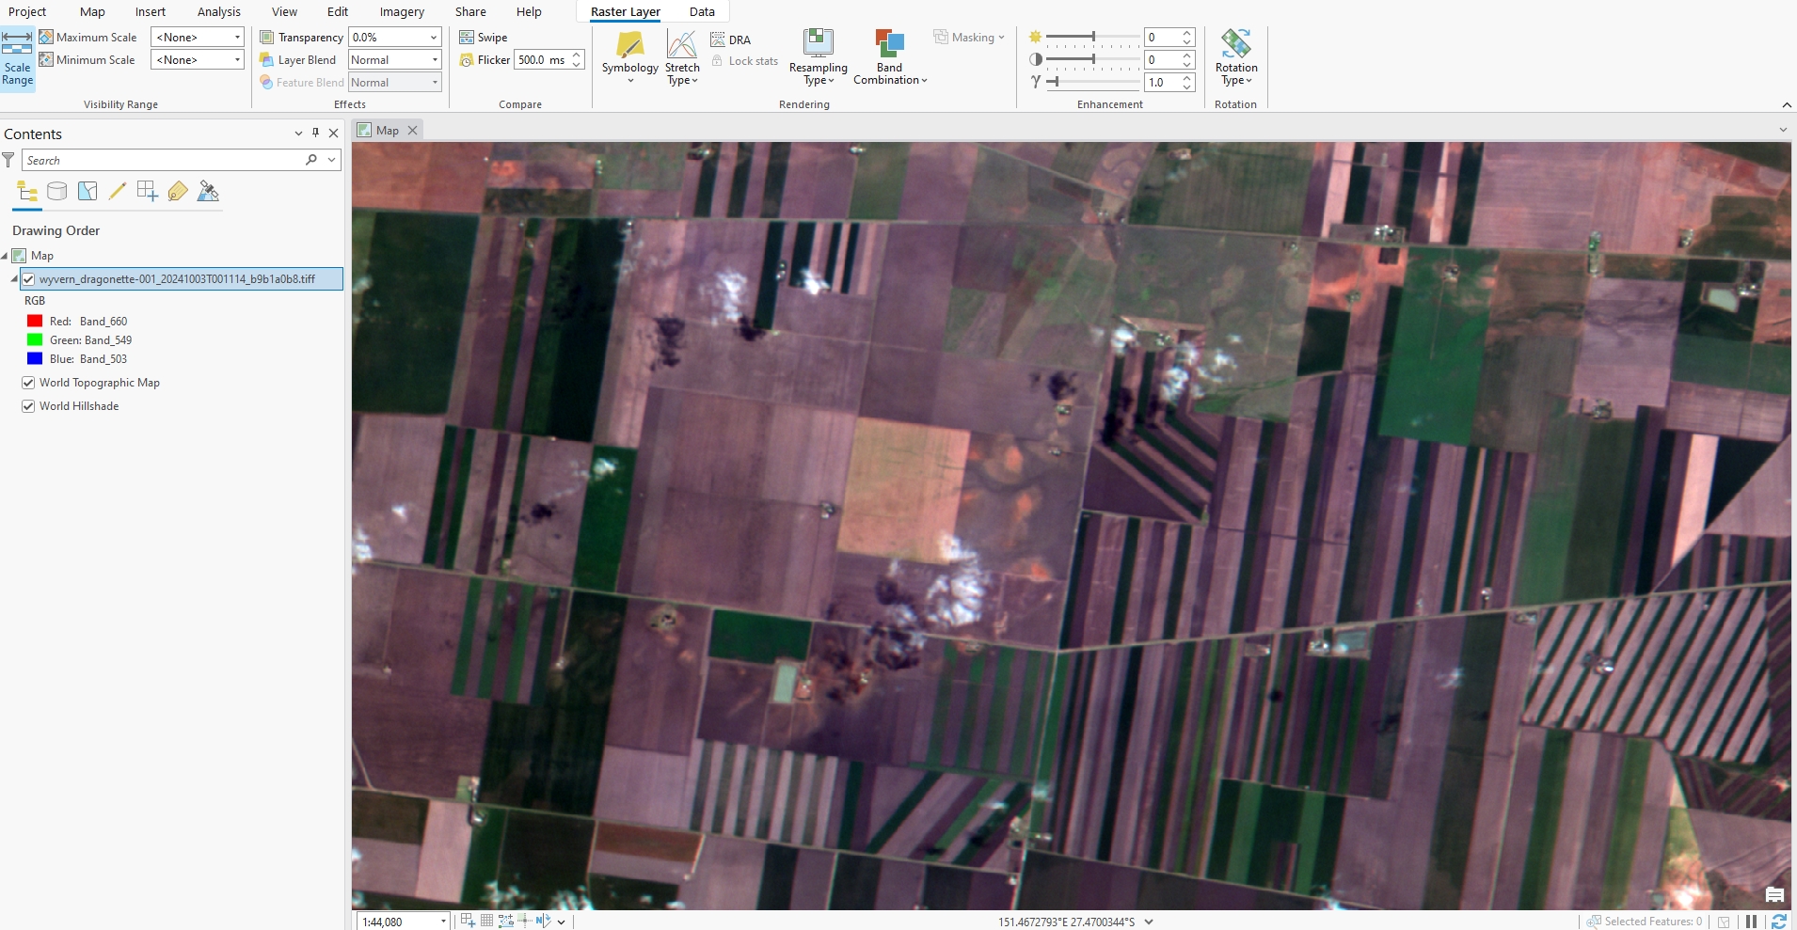Toggle visibility of World Topographic Map layer

[x=28, y=383]
